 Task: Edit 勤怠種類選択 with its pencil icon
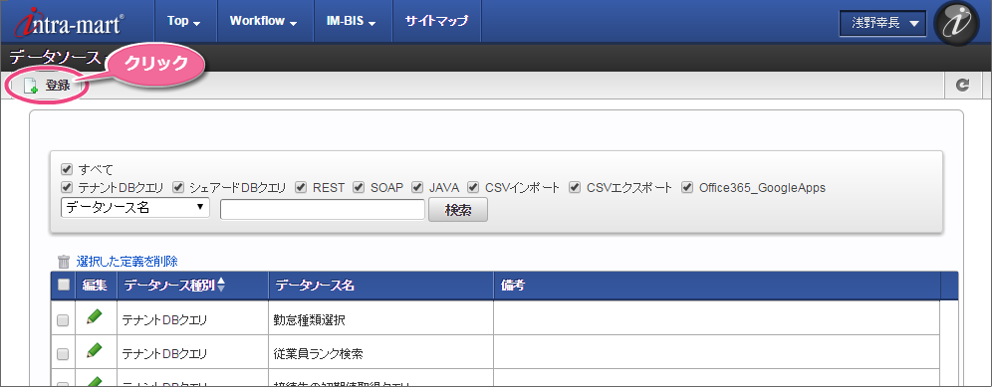[95, 316]
